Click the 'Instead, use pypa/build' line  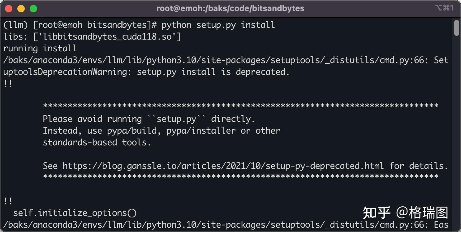point(161,131)
